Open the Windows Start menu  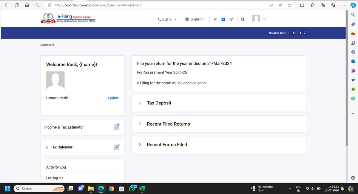click(7, 189)
